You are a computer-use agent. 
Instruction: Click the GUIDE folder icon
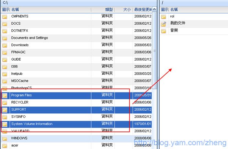[x=5, y=60]
